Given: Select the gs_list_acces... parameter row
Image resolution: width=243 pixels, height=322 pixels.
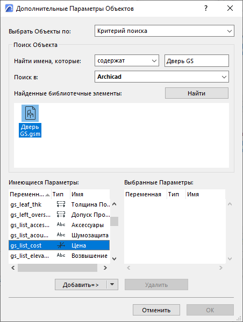Looking at the screenshot, I should 59,225.
